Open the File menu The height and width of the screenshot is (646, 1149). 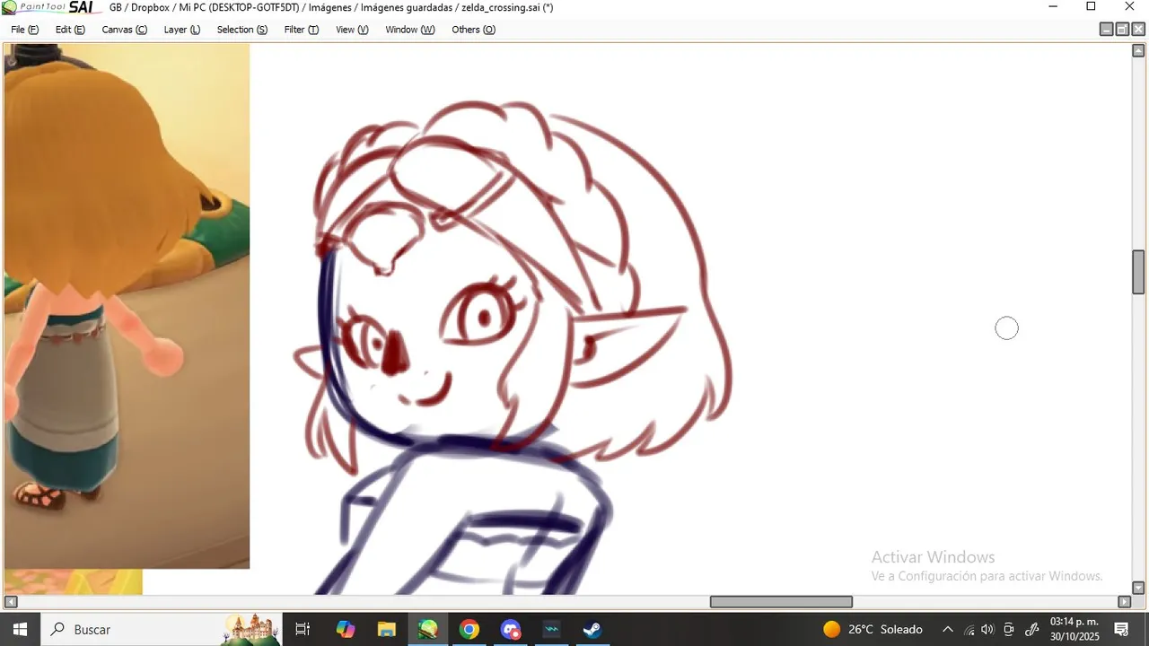click(x=24, y=30)
